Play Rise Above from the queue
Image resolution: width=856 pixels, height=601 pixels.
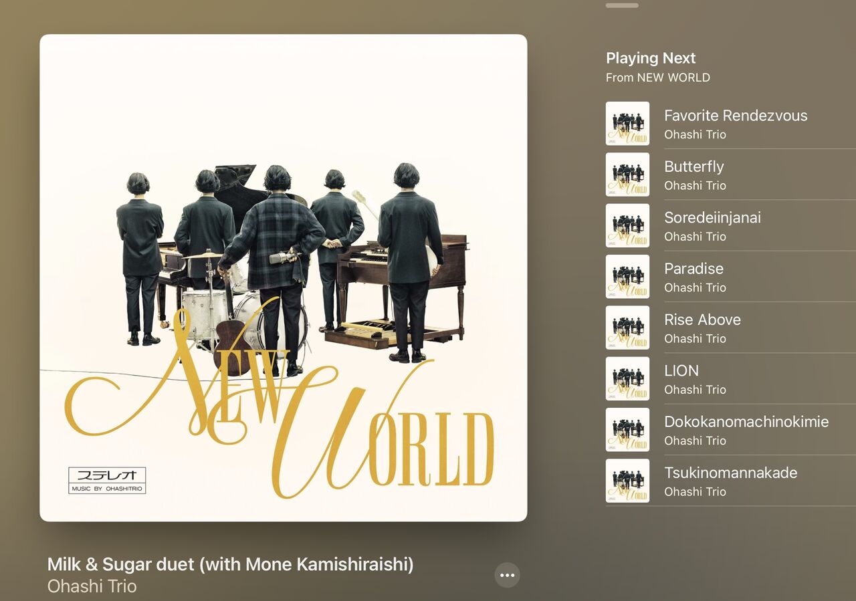(x=730, y=328)
